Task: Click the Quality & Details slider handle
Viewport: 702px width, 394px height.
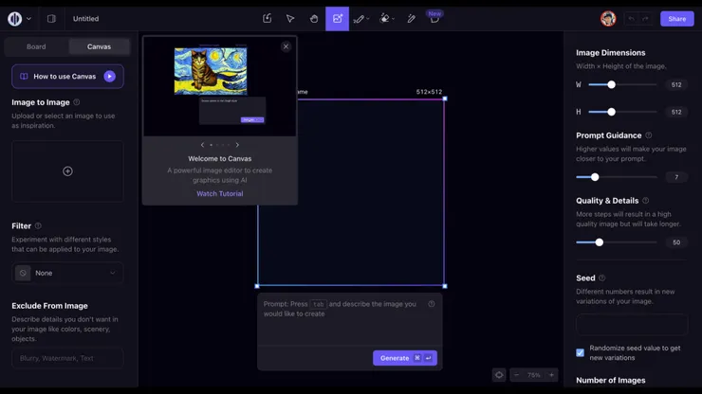Action: (599, 242)
